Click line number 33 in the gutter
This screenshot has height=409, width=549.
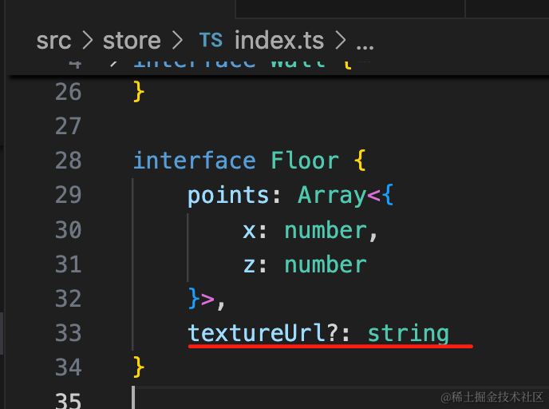point(69,333)
